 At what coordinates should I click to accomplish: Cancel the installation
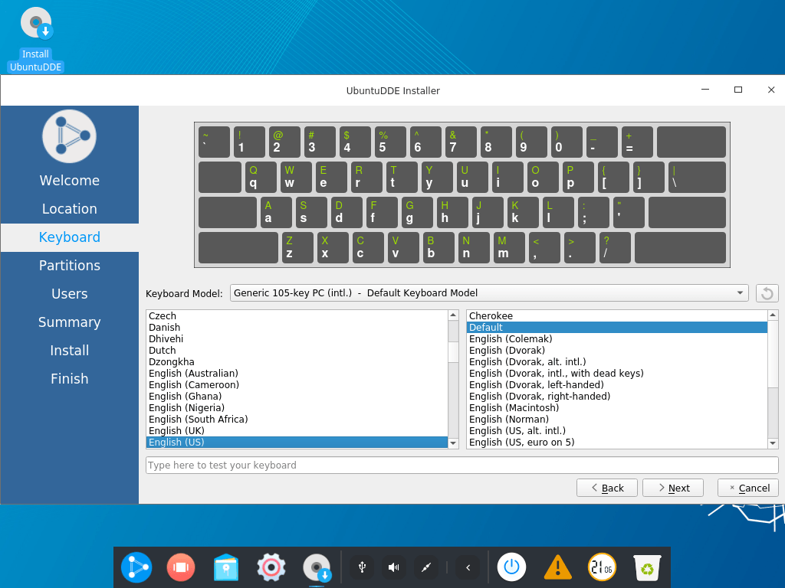pyautogui.click(x=748, y=488)
